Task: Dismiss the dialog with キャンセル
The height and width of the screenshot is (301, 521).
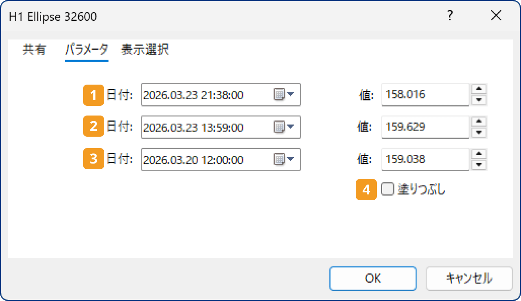Action: click(469, 278)
